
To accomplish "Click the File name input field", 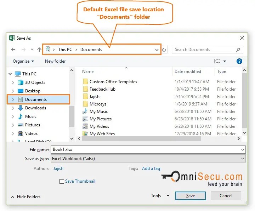I will pyautogui.click(x=146, y=149).
